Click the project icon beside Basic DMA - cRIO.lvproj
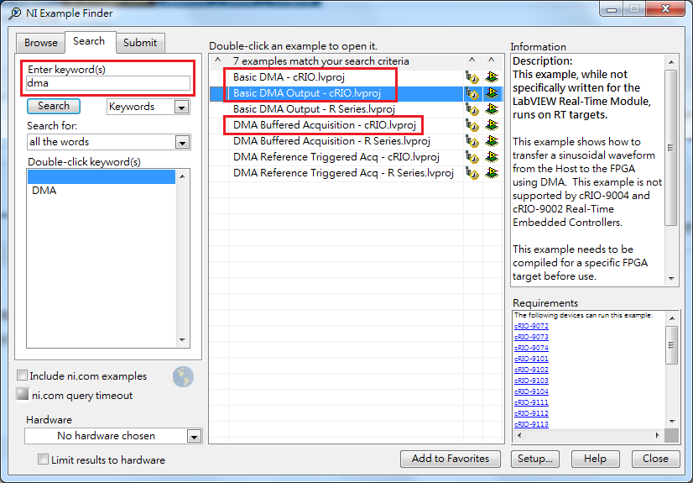The width and height of the screenshot is (693, 483). (x=472, y=77)
